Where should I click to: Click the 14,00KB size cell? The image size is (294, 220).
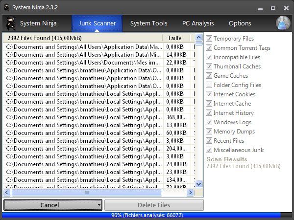[176, 55]
